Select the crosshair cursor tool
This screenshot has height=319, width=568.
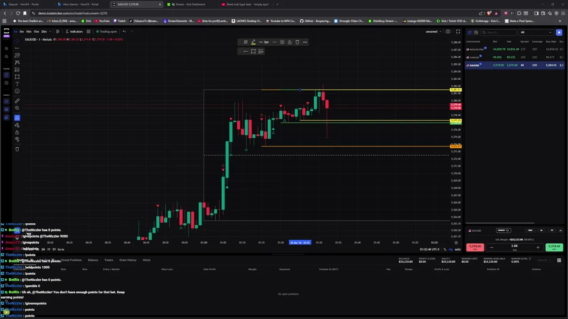[x=17, y=40]
